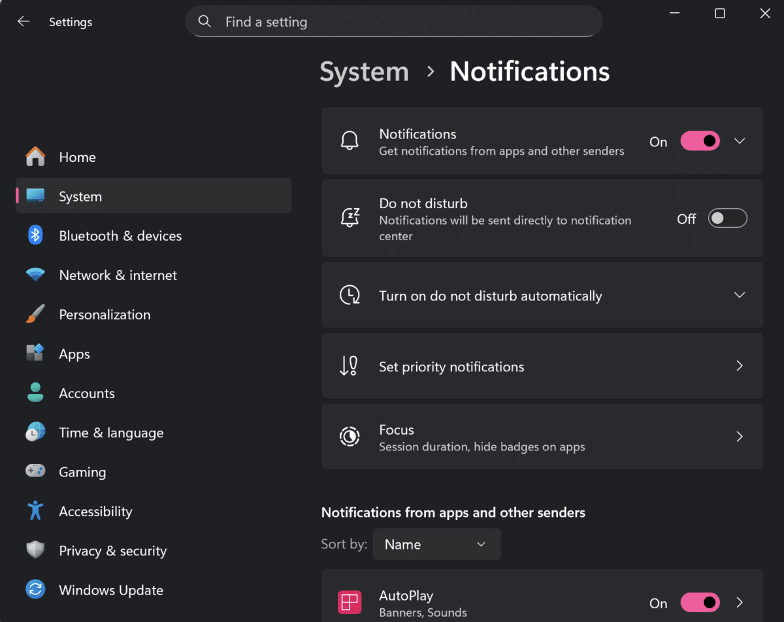784x622 pixels.
Task: Select Time & language in the sidebar
Action: [111, 433]
